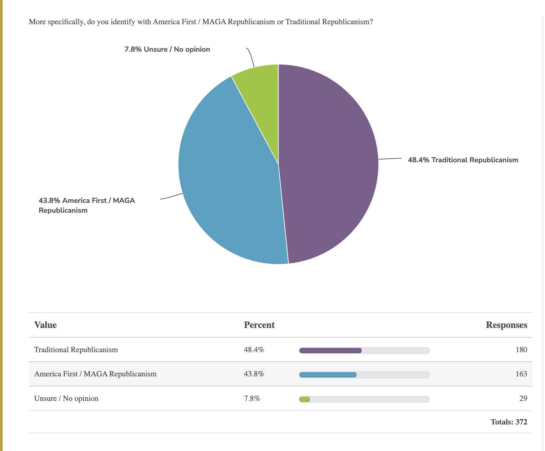Click the purple Traditional Republicanism pie slice
545x451 pixels.
(x=328, y=164)
